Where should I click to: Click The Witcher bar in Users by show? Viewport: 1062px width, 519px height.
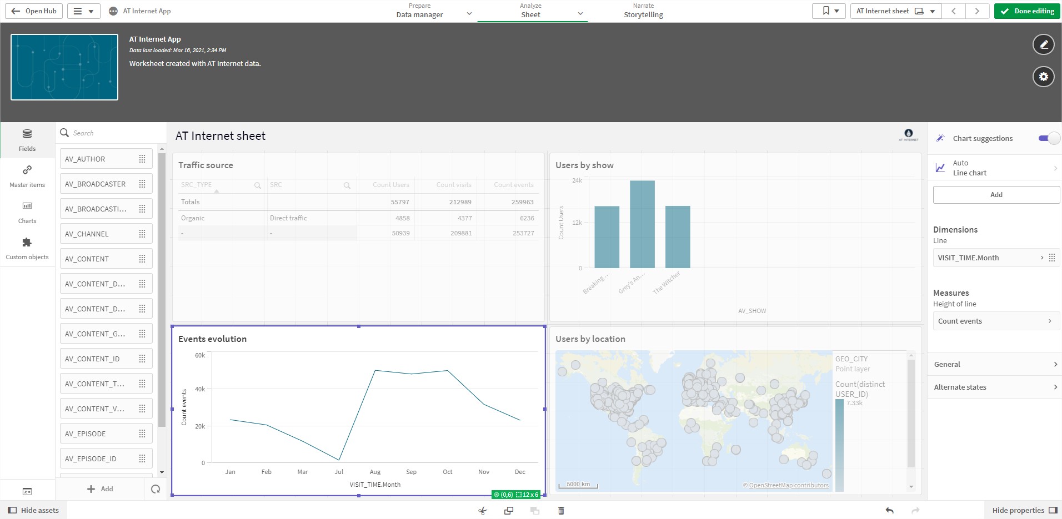click(x=678, y=237)
